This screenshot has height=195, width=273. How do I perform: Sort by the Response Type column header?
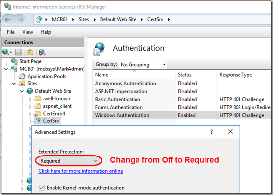244,75
